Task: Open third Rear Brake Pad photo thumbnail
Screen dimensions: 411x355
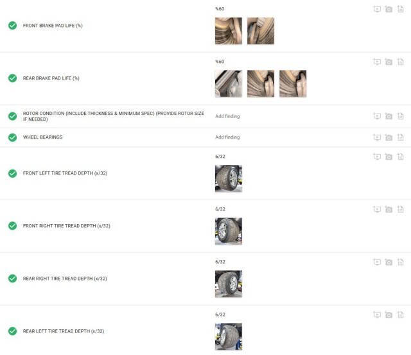Action: tap(293, 83)
